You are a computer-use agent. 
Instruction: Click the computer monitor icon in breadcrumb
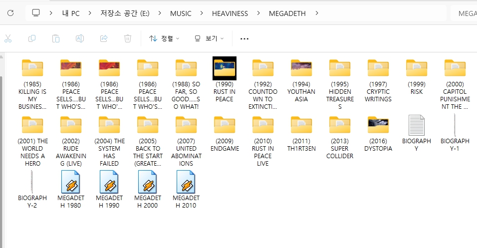pyautogui.click(x=36, y=13)
